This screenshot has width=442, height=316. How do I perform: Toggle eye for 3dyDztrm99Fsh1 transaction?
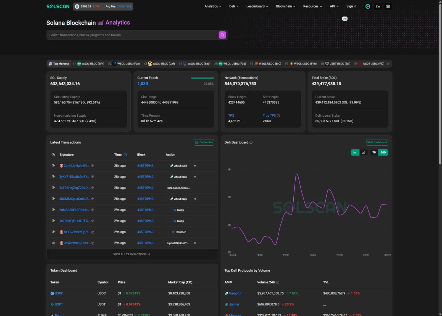coord(53,243)
